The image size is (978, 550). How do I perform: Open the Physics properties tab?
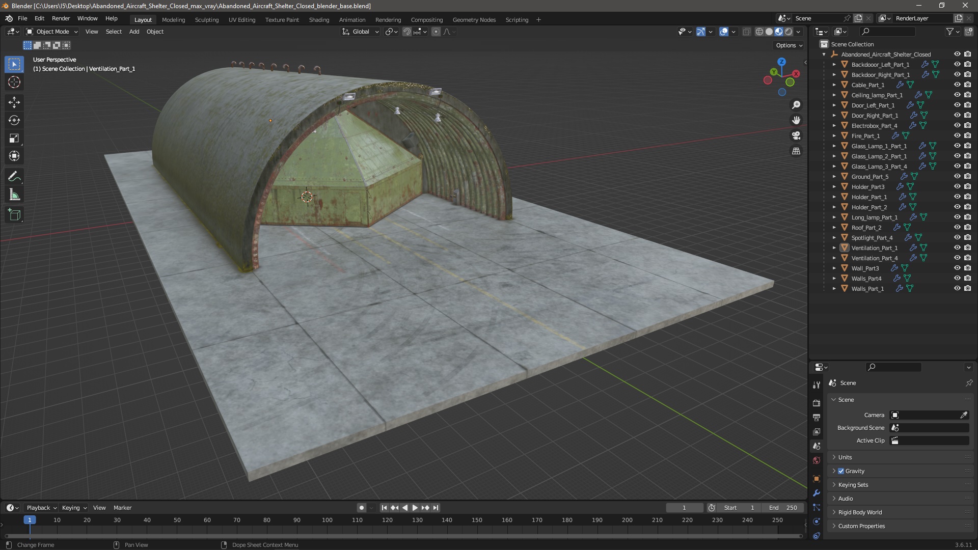pyautogui.click(x=817, y=521)
